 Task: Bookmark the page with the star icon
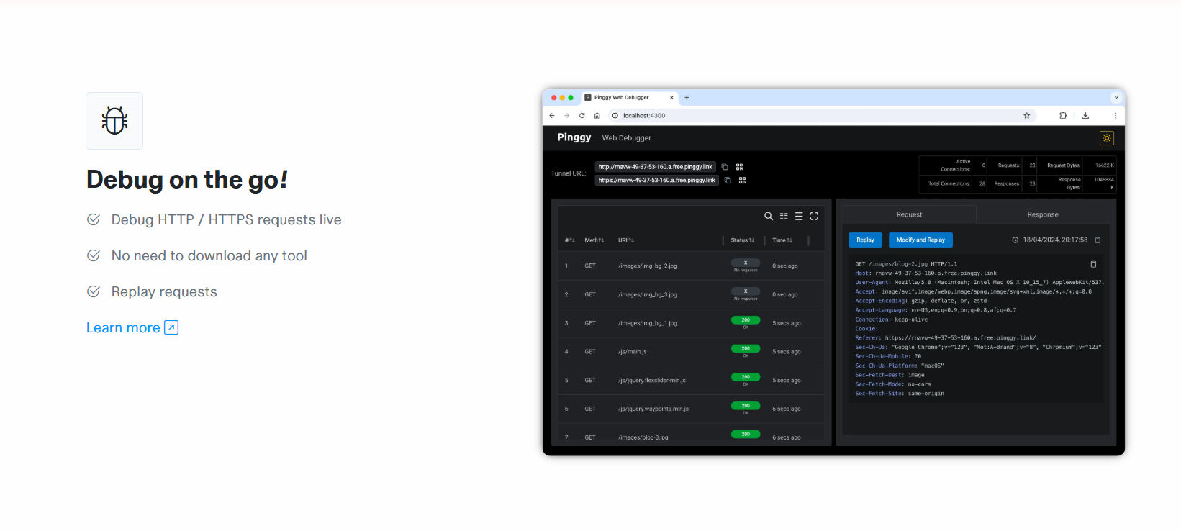(1027, 115)
